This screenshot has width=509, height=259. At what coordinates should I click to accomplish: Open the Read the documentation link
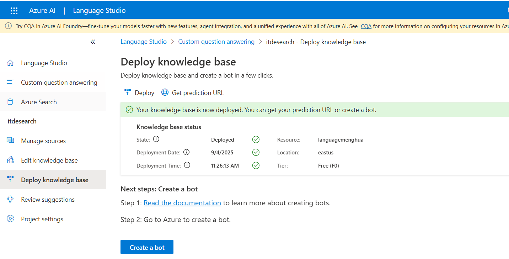point(182,203)
